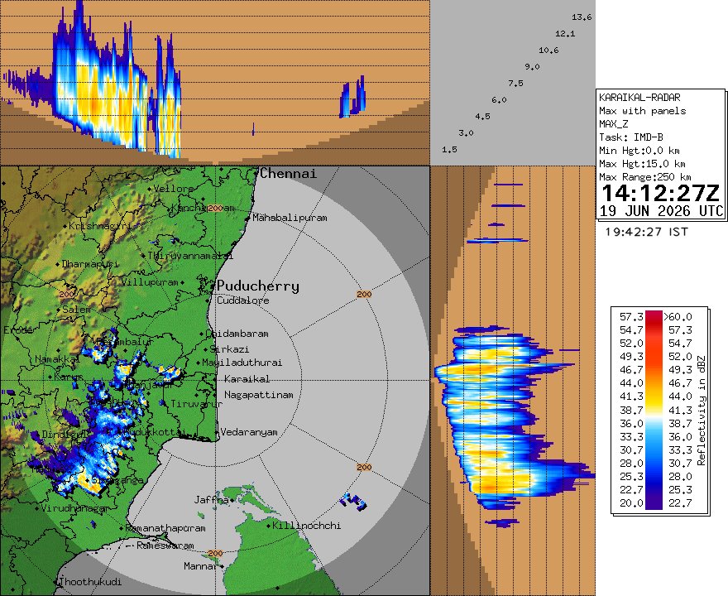Click the Erode label

18,330
